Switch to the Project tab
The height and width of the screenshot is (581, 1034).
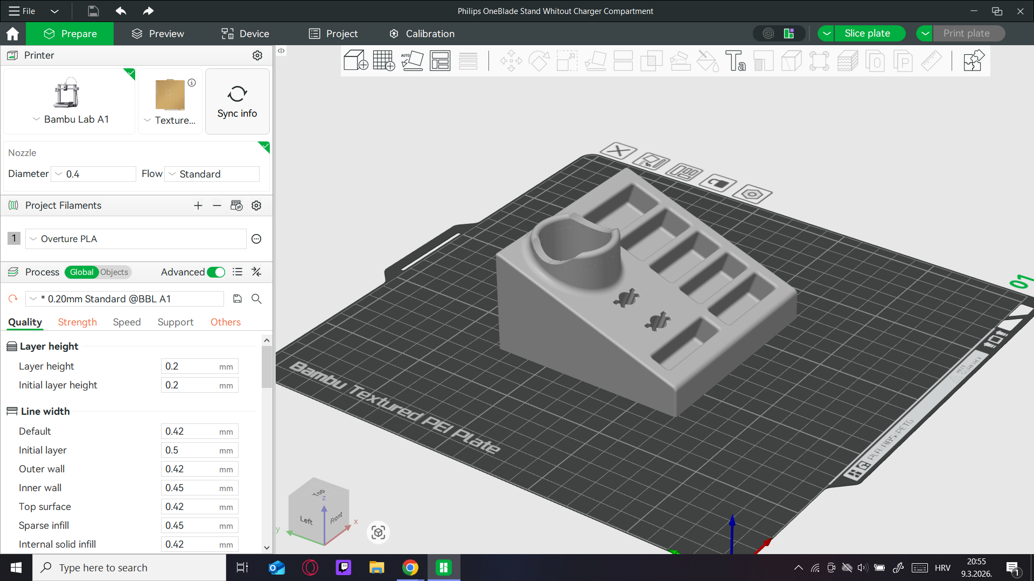(333, 34)
